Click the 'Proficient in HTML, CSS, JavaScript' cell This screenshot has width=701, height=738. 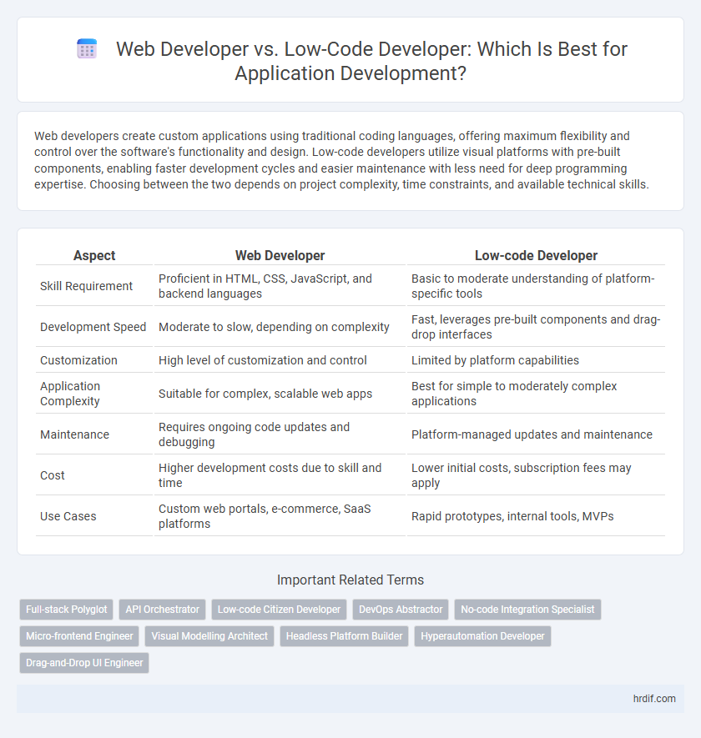point(280,286)
